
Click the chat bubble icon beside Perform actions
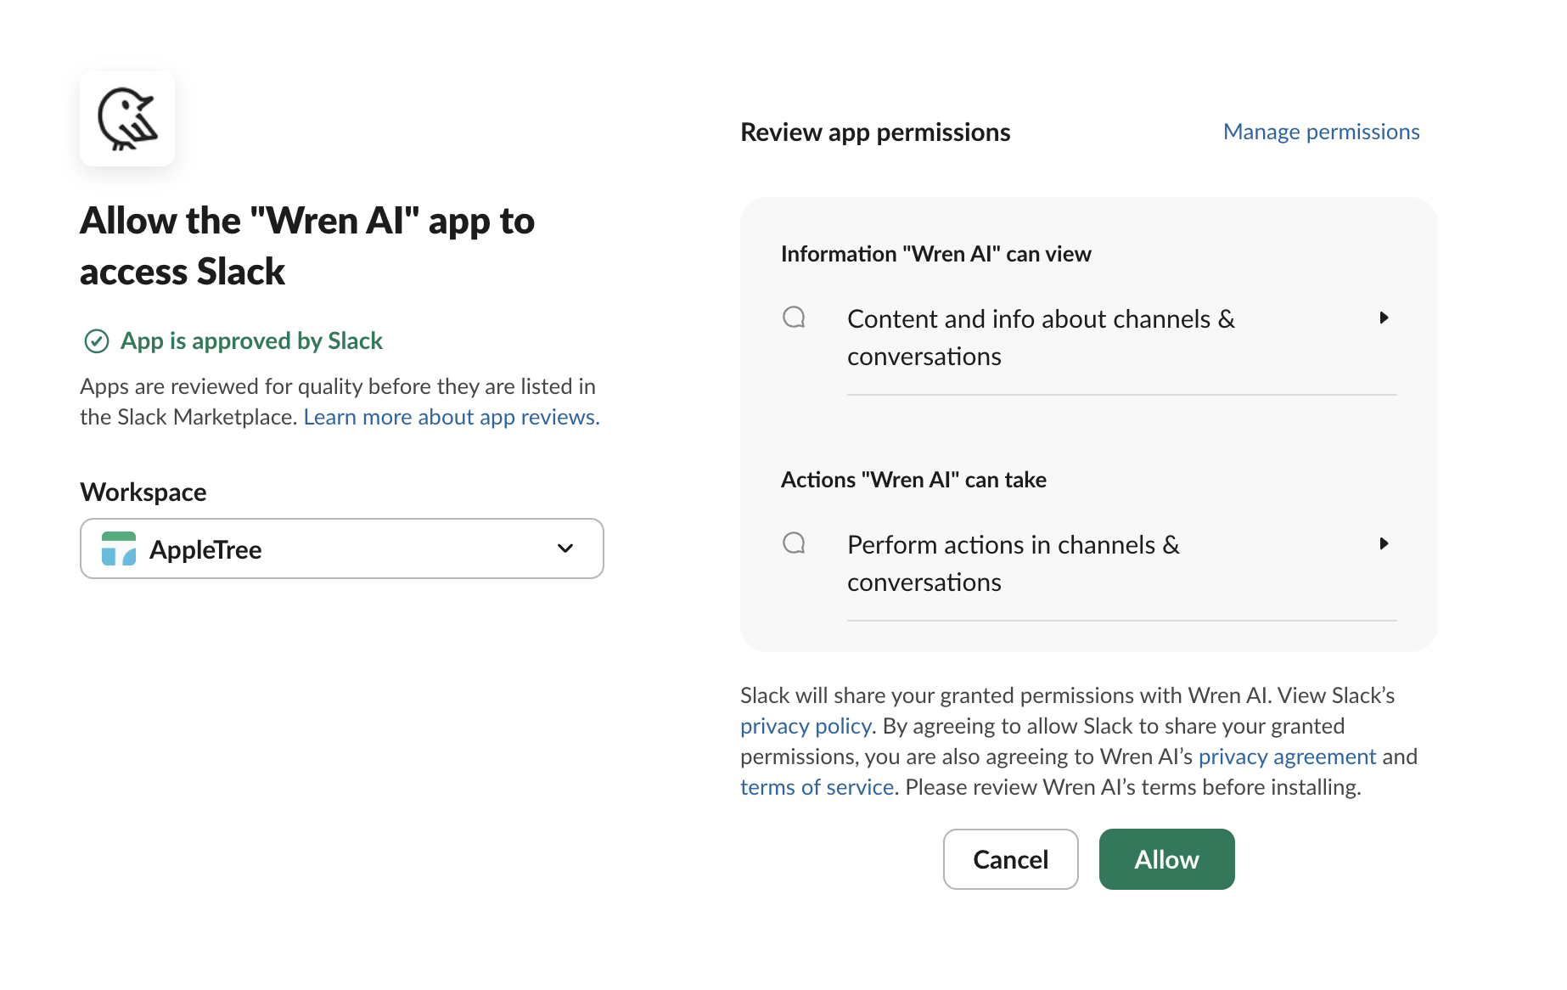click(x=794, y=543)
